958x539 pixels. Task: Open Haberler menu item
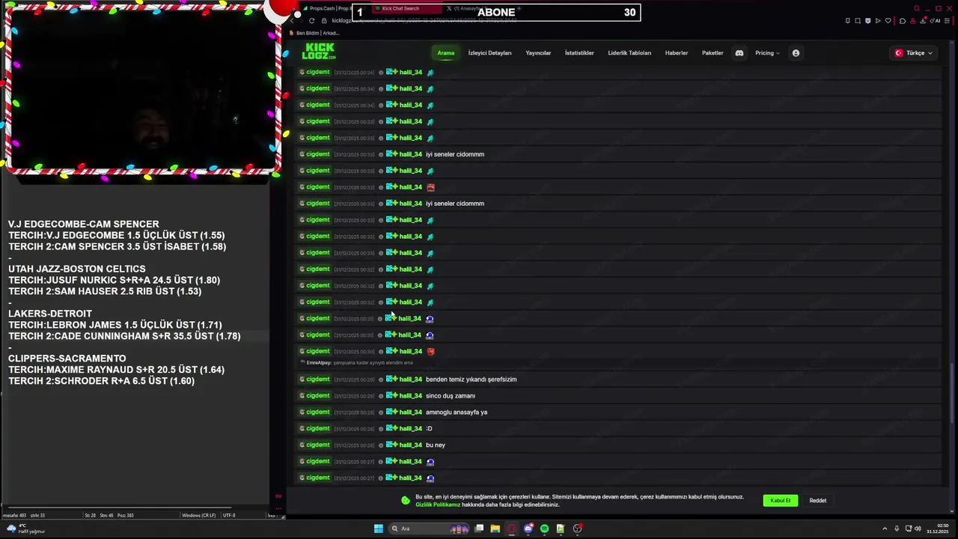677,53
